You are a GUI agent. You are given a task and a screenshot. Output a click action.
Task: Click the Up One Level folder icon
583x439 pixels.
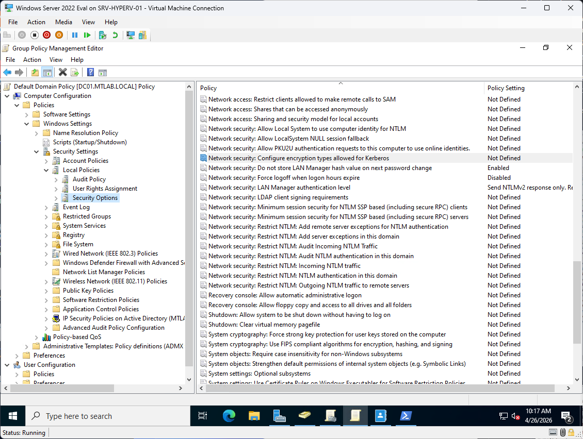click(35, 73)
